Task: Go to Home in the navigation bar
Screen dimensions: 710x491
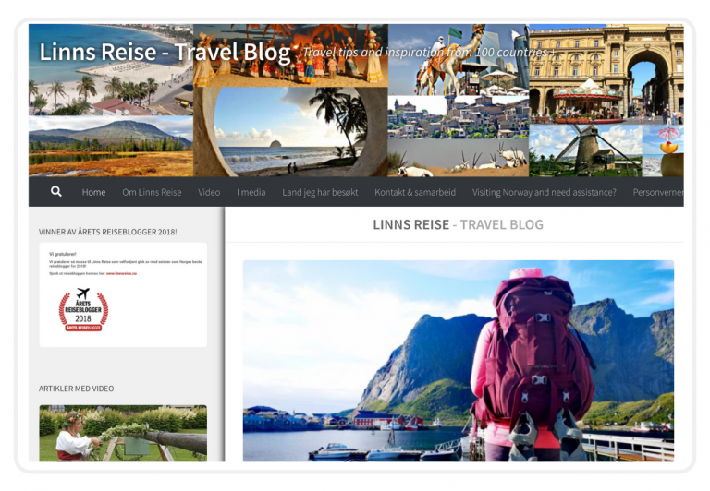Action: (x=93, y=192)
